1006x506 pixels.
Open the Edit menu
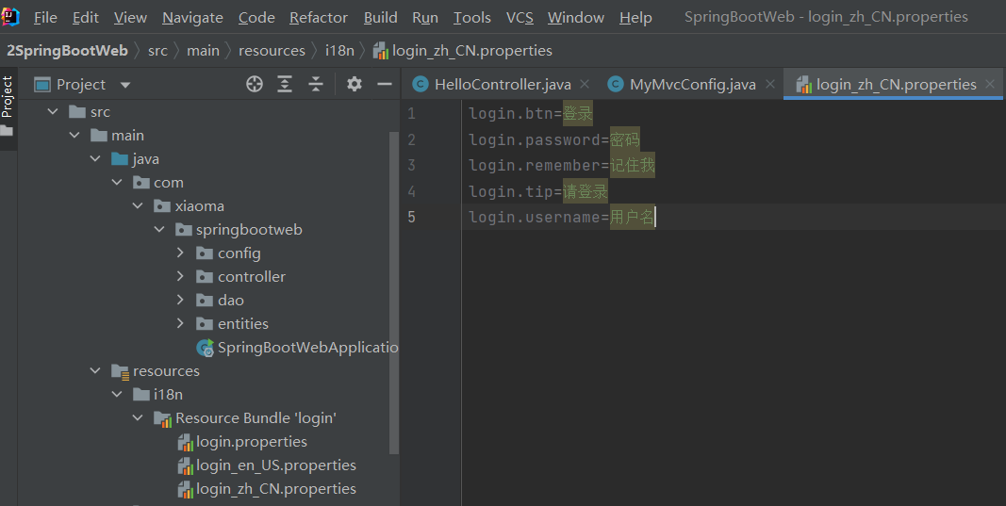click(x=86, y=17)
